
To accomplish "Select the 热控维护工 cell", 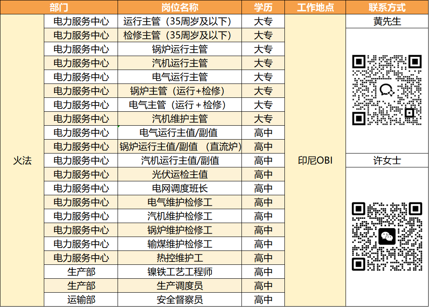I will tap(180, 258).
